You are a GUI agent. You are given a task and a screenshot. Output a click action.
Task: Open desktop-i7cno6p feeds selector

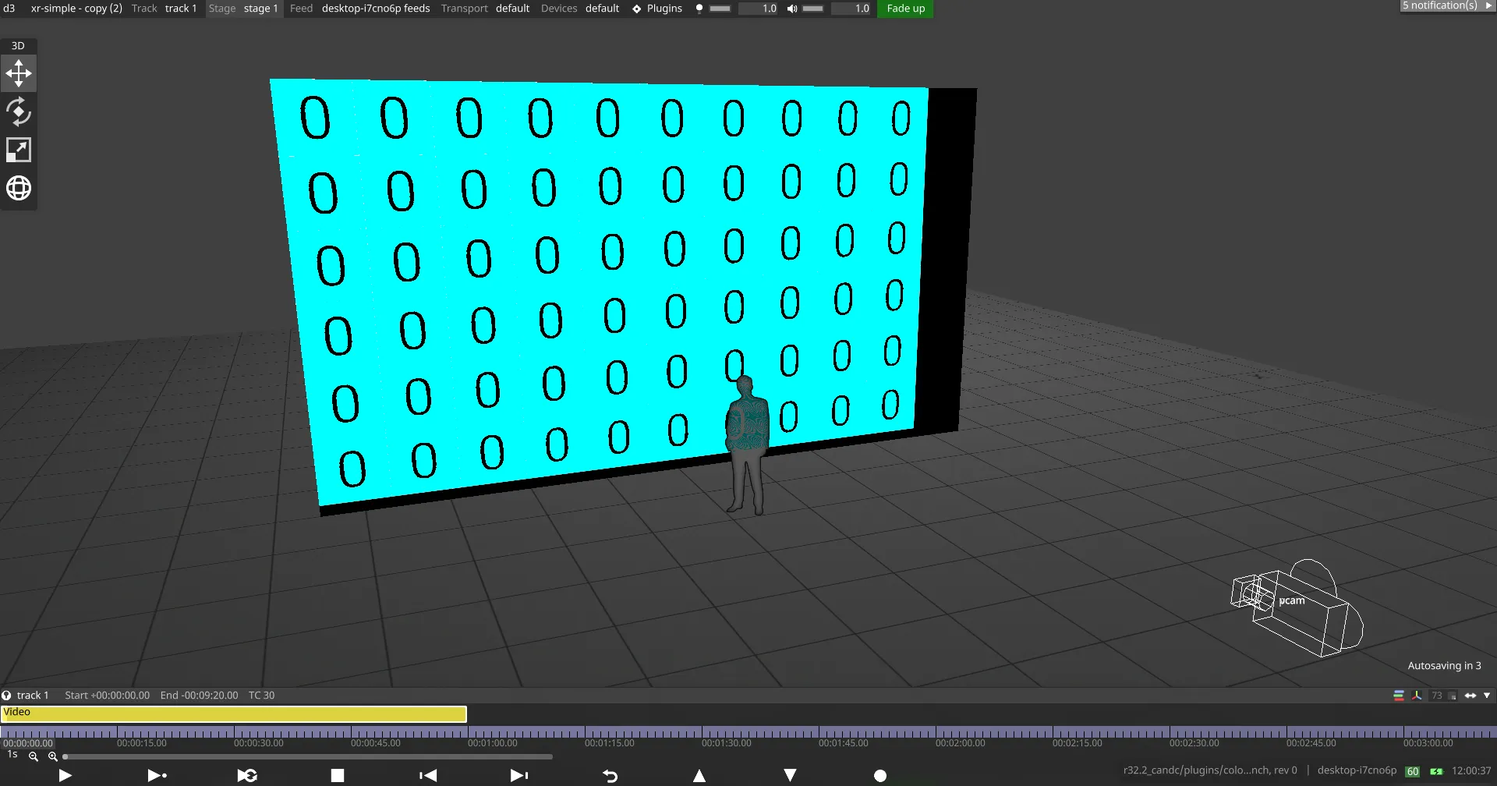point(376,9)
